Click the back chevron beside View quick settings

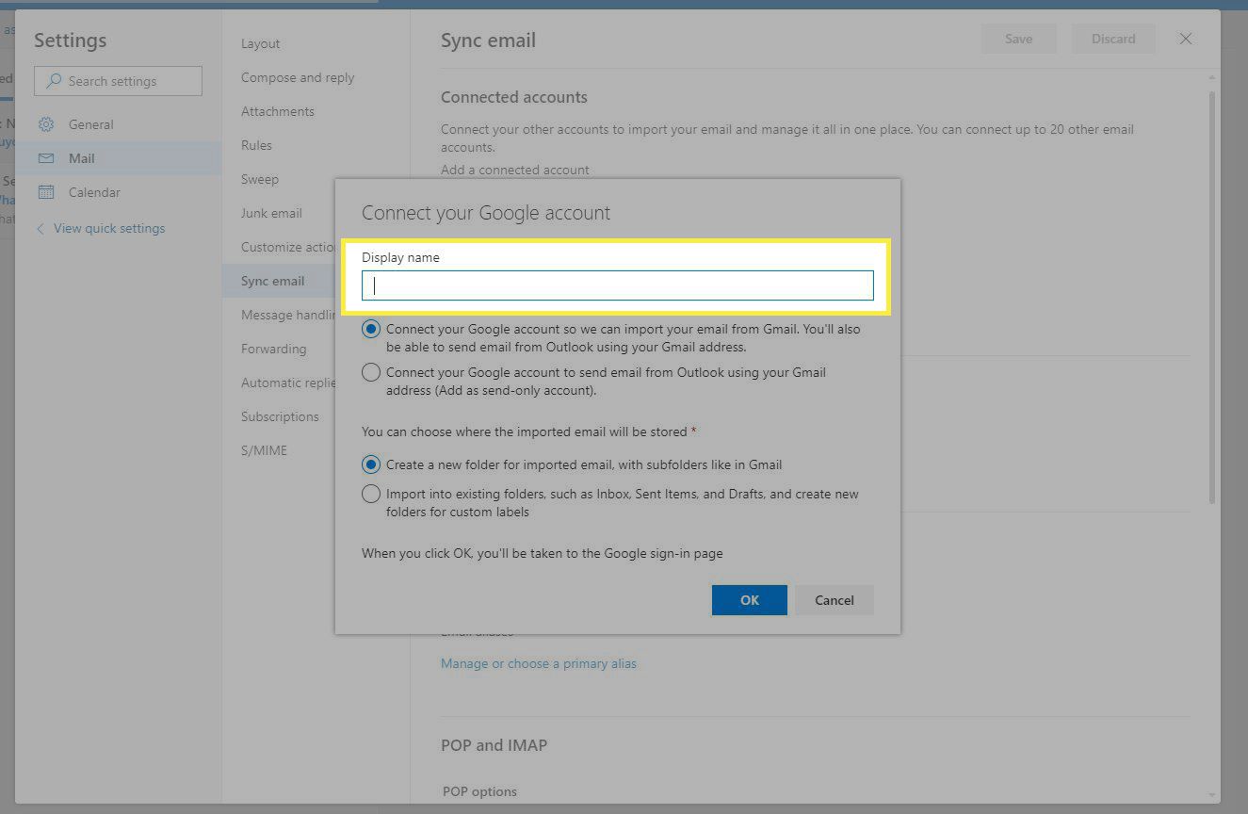pyautogui.click(x=41, y=228)
